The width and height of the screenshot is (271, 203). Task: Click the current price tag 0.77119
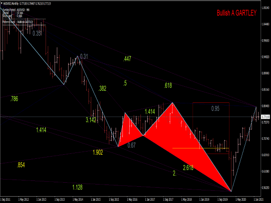(x=265, y=117)
